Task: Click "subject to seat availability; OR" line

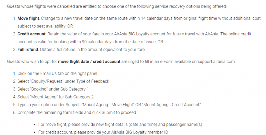Action: point(45,26)
